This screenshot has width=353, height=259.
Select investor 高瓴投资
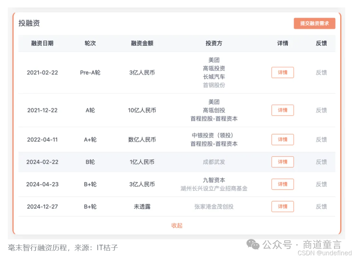click(x=214, y=68)
